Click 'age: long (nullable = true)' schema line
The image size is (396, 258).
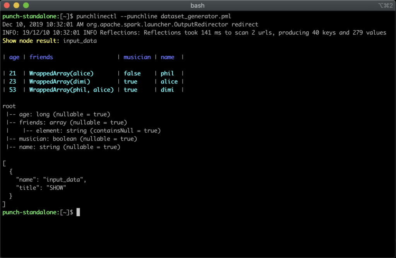(x=65, y=114)
